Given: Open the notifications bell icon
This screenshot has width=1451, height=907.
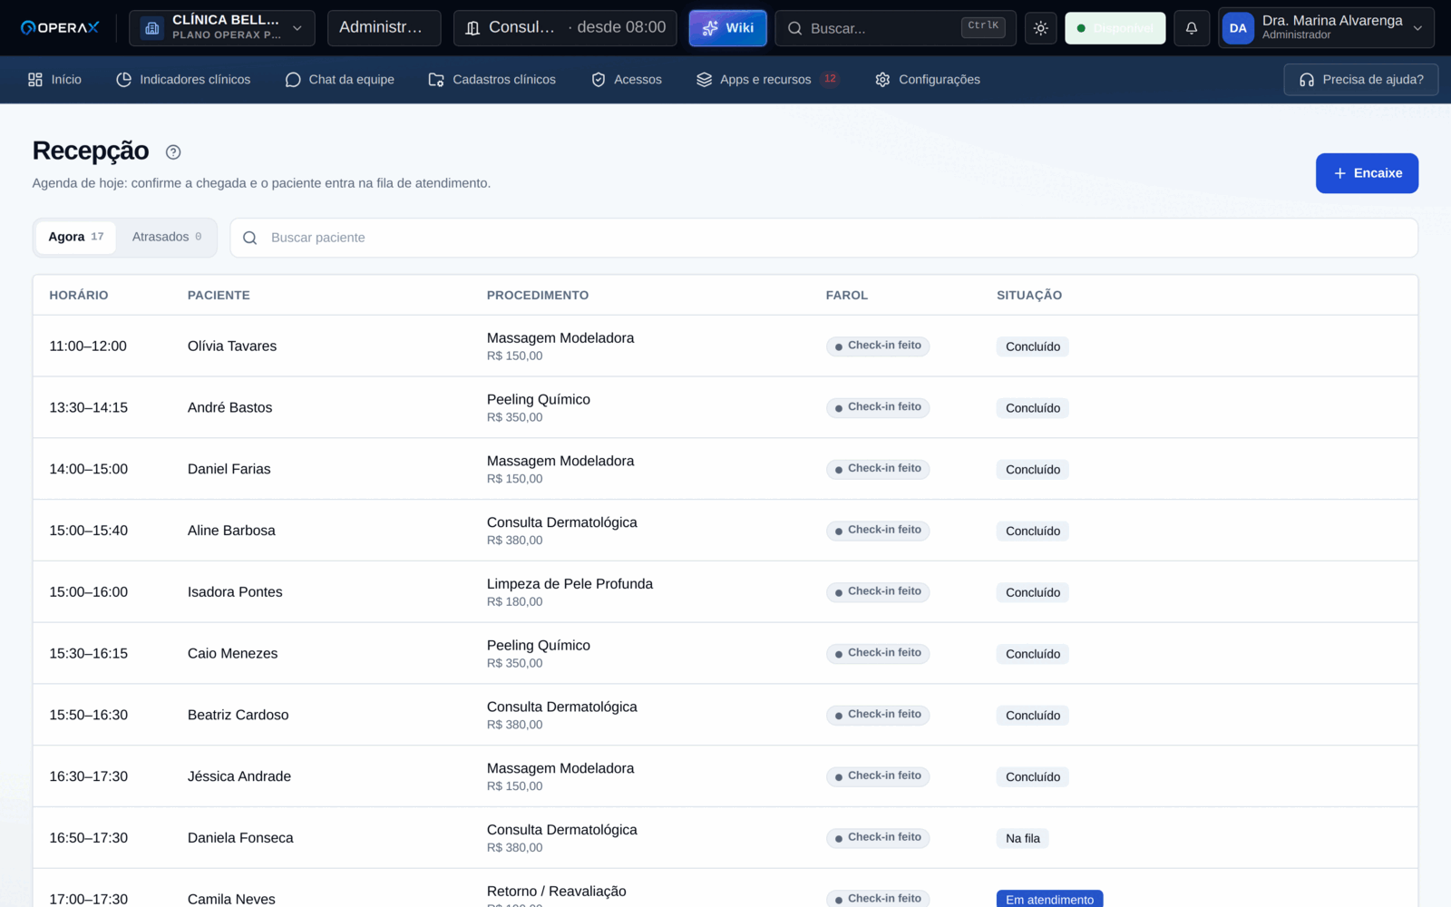Looking at the screenshot, I should [1192, 28].
